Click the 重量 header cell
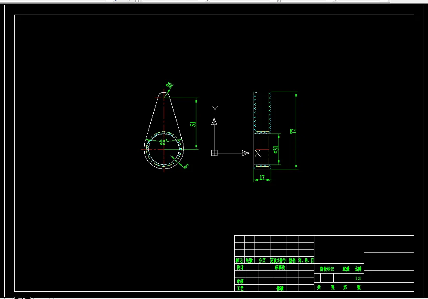The width and height of the screenshot is (428, 299). [x=346, y=269]
